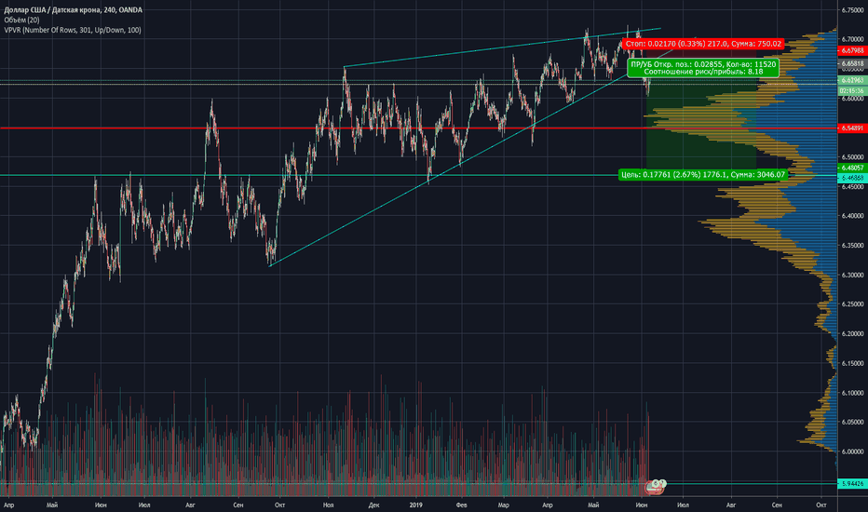Screen dimensions: 868x512
Task: Click the economic event flags icon near Июн
Action: (656, 487)
